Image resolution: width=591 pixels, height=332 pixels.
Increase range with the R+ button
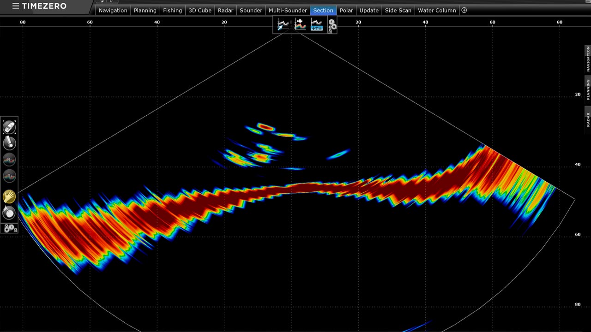pyautogui.click(x=9, y=176)
